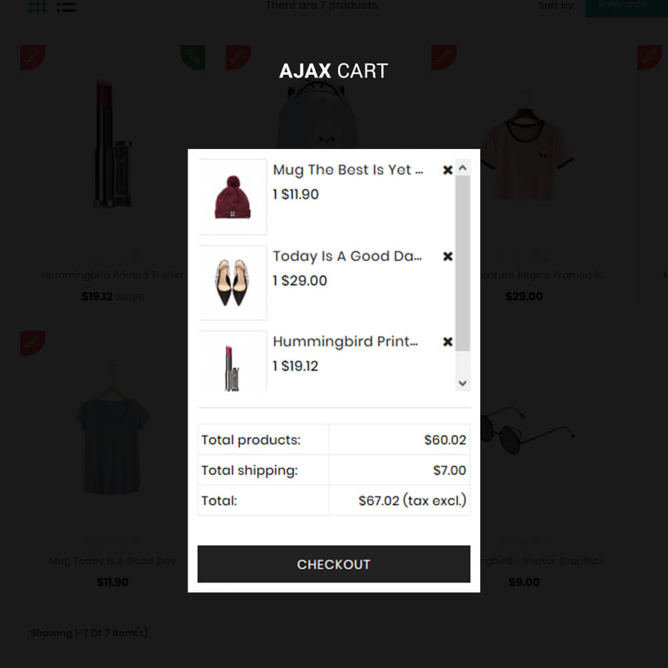Click the cart scrollbar up arrow
Viewport: 668px width, 668px height.
(x=463, y=168)
